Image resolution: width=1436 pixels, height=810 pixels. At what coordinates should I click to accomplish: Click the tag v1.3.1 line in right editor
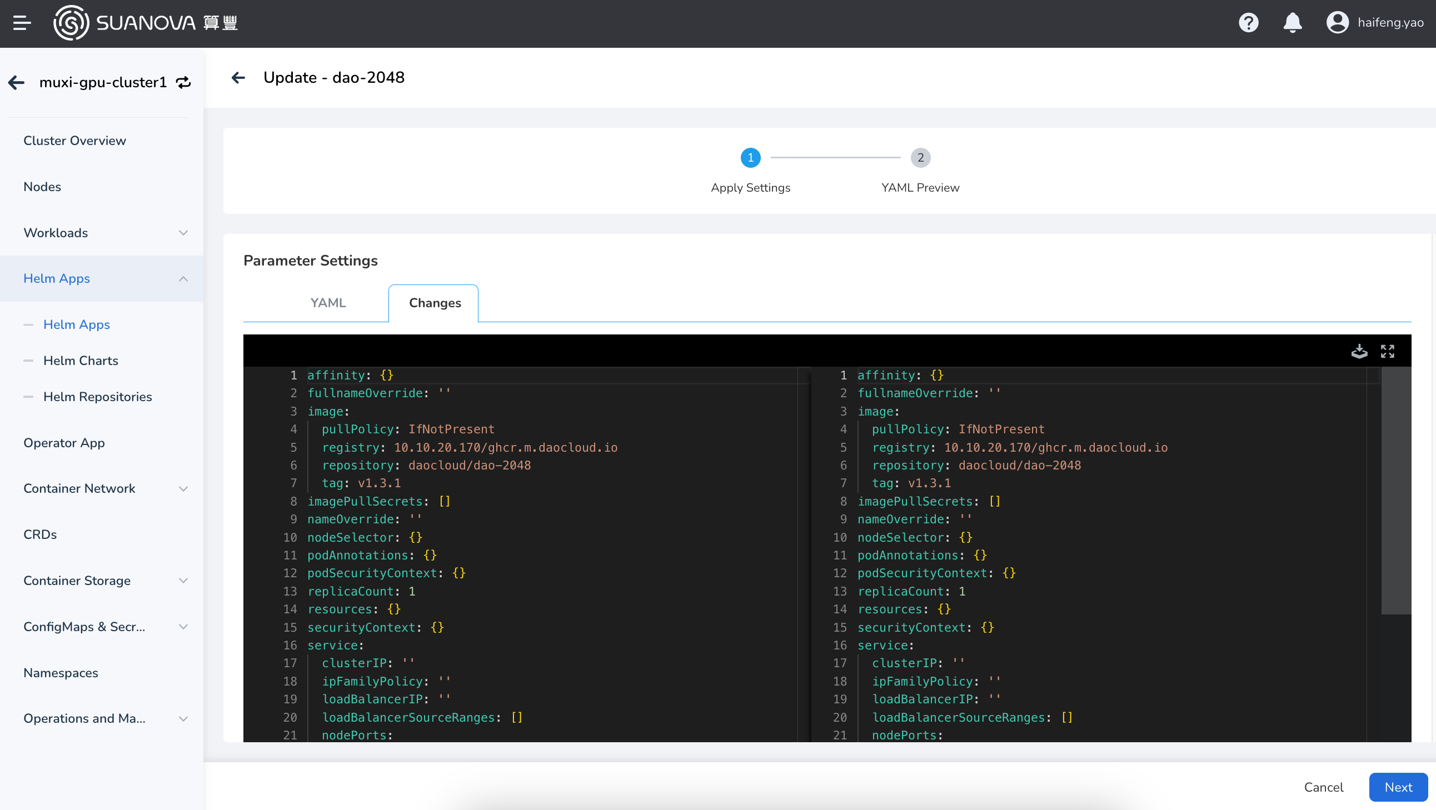tap(911, 483)
